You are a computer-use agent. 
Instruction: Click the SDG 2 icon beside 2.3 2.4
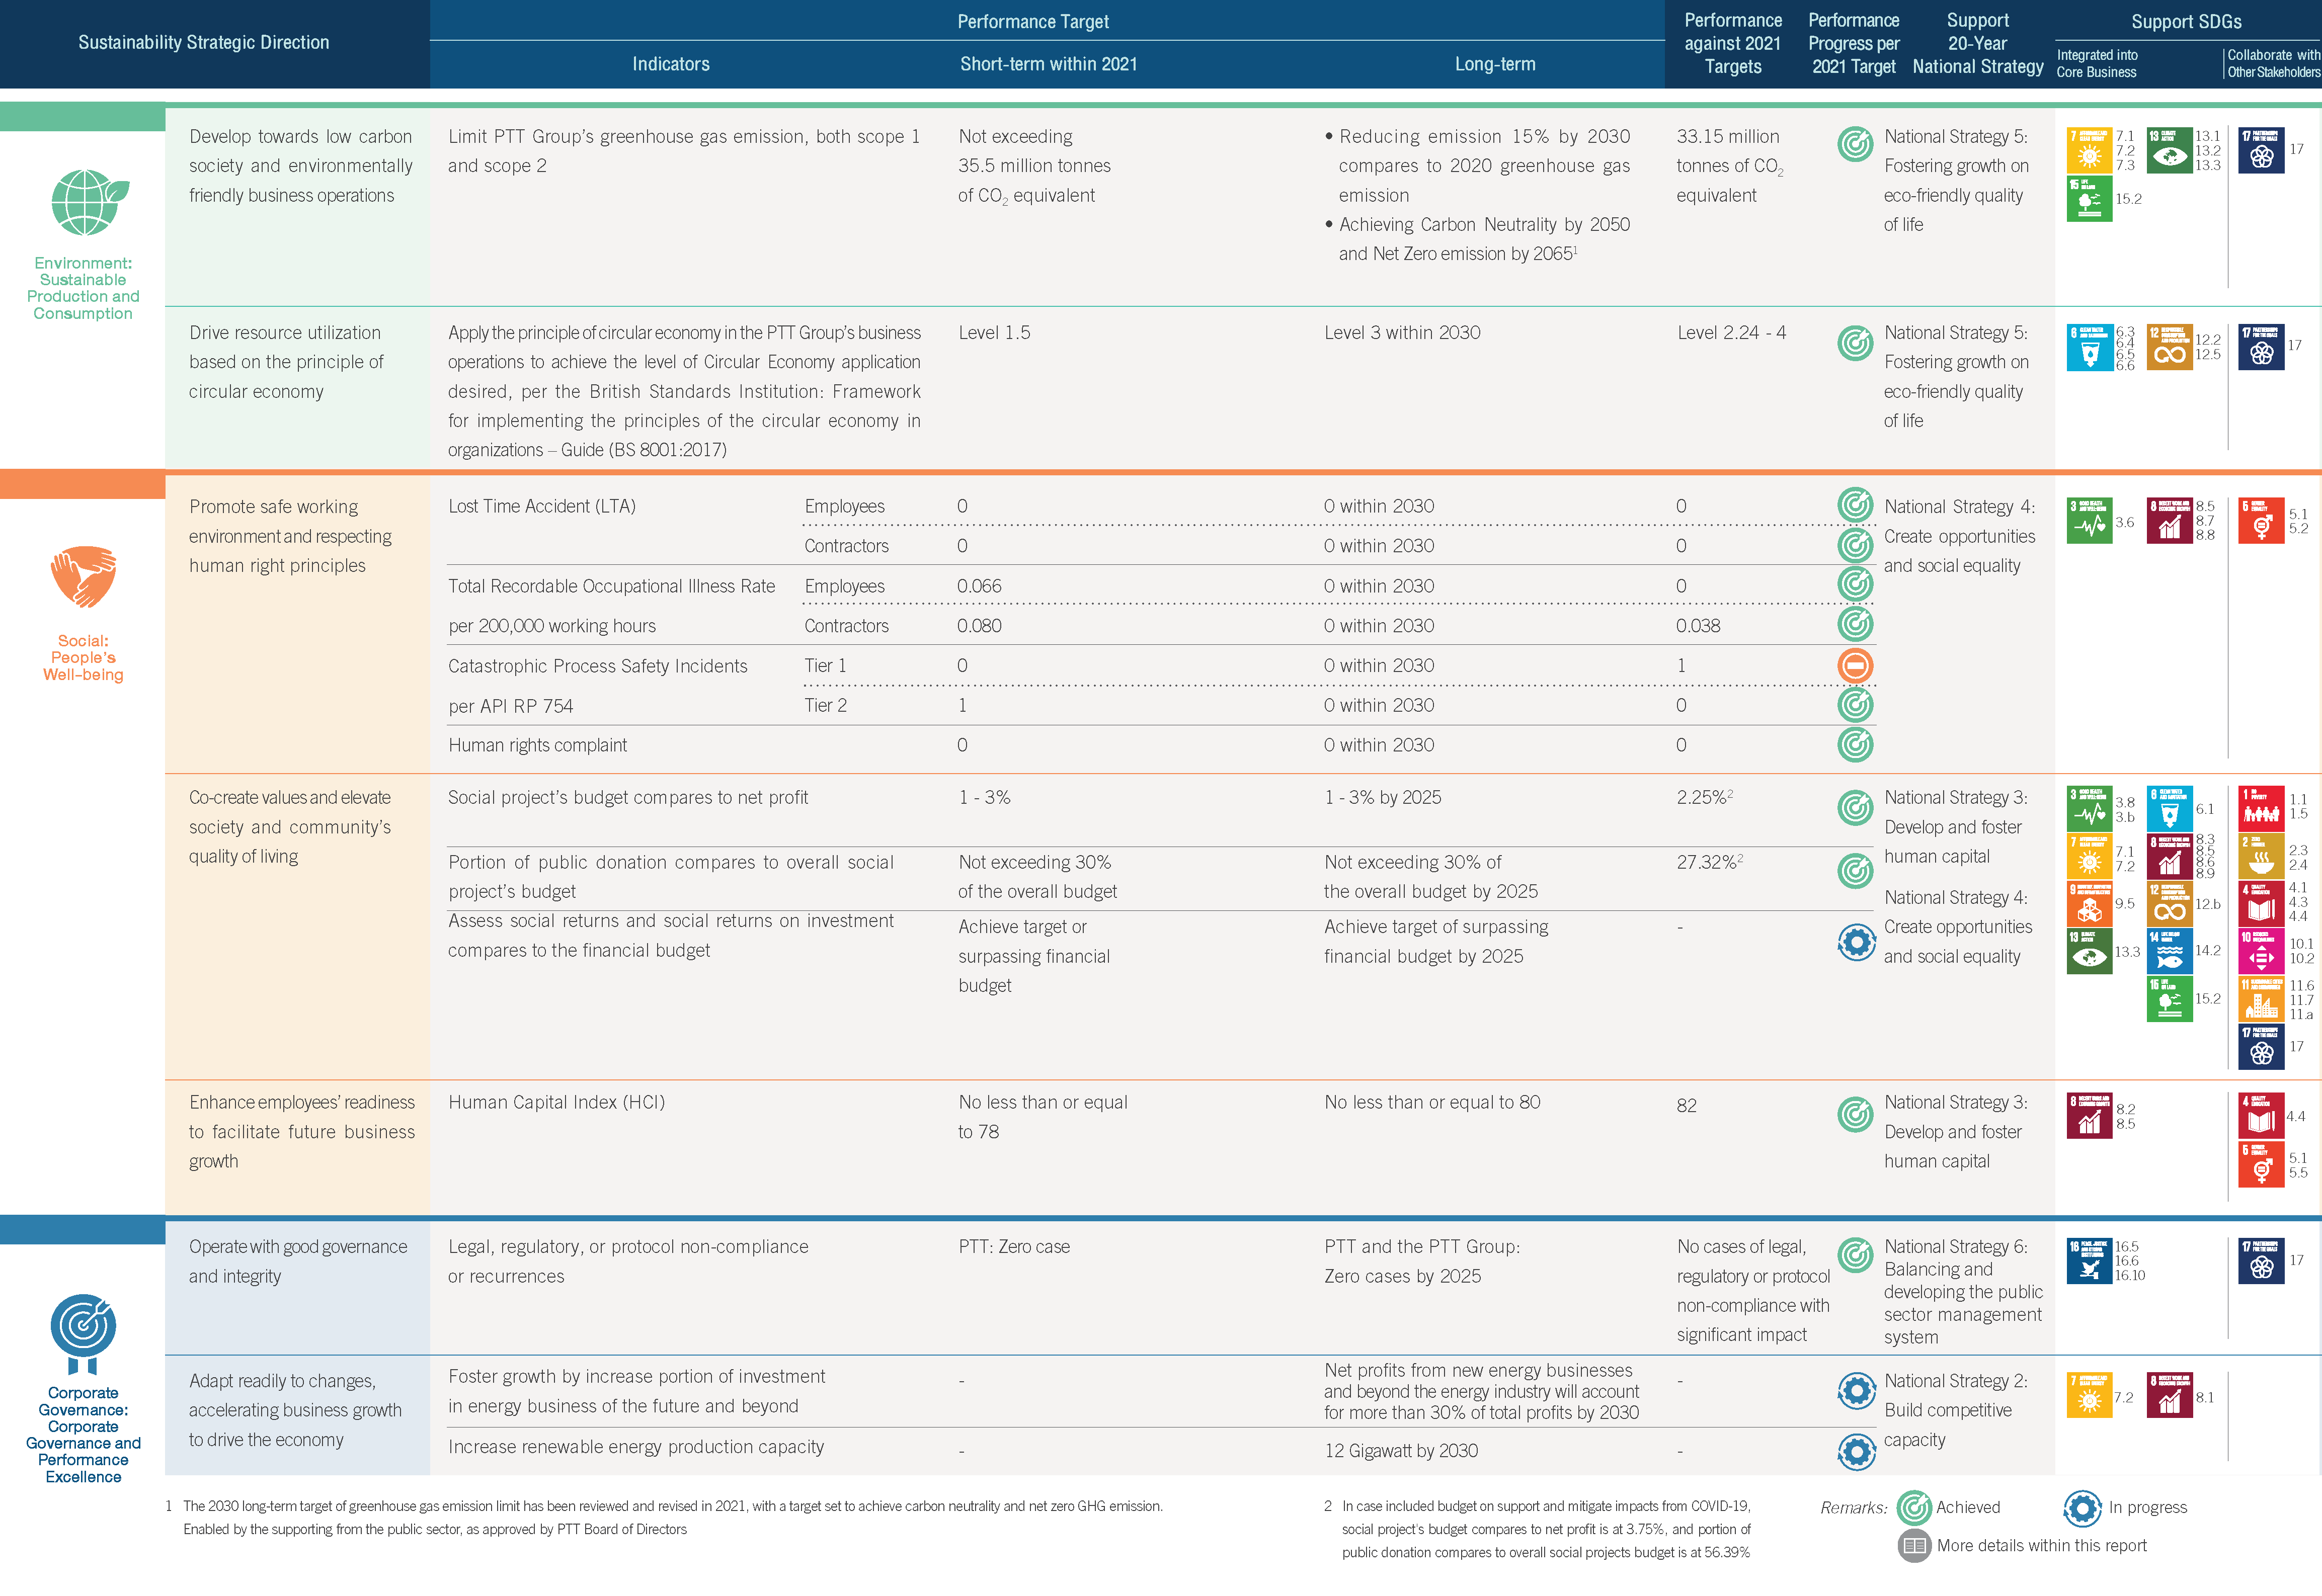click(2261, 856)
